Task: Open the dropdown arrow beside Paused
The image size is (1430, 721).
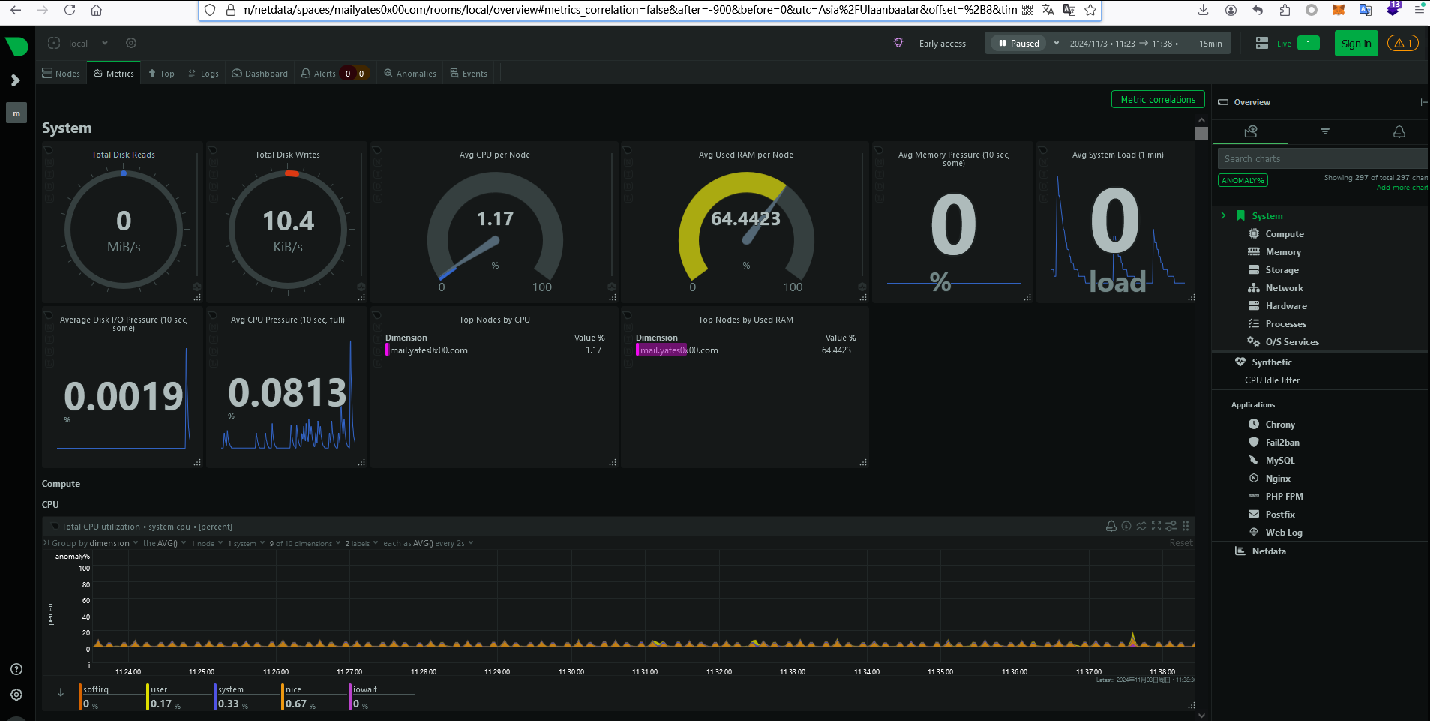Action: [1057, 43]
